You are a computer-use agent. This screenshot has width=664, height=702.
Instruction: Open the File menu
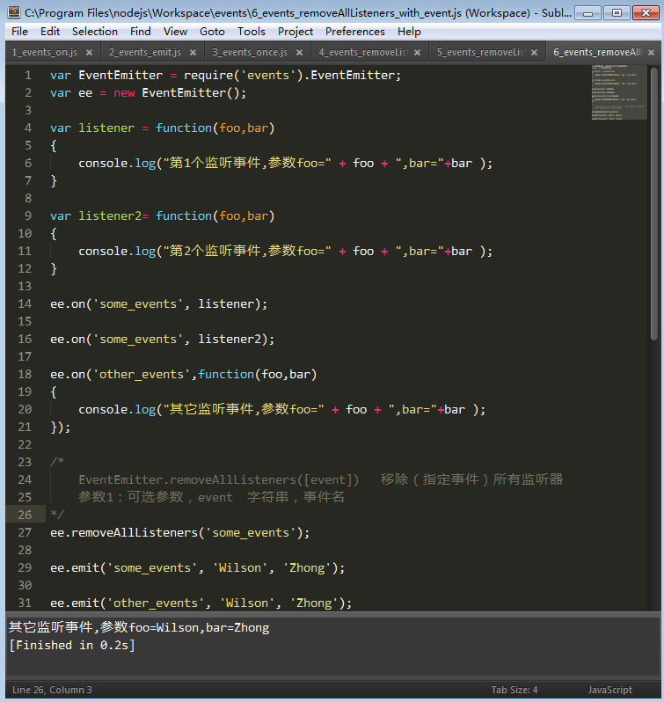pyautogui.click(x=19, y=32)
